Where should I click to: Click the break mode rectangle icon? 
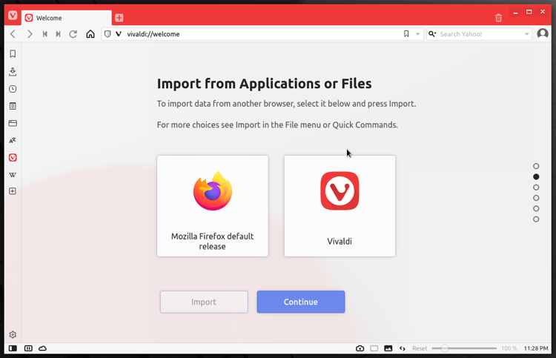(374, 348)
